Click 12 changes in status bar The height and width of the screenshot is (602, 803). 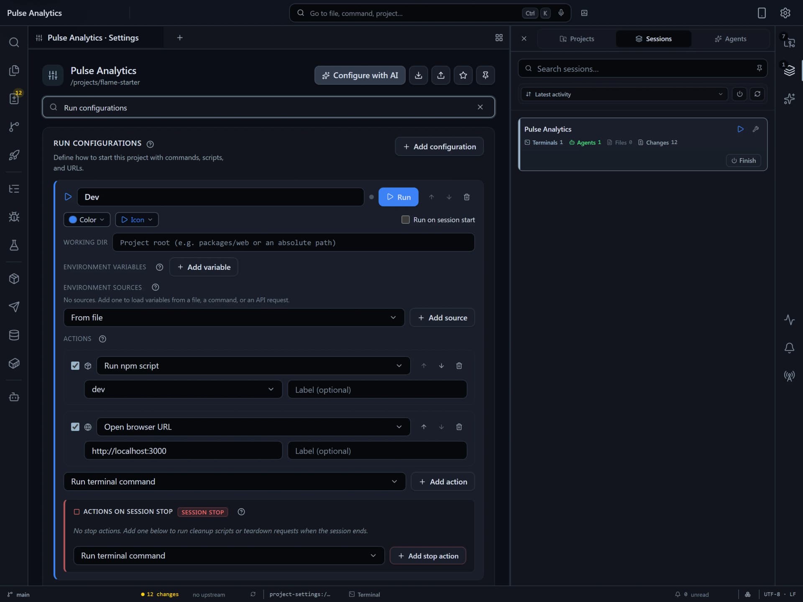pyautogui.click(x=159, y=594)
